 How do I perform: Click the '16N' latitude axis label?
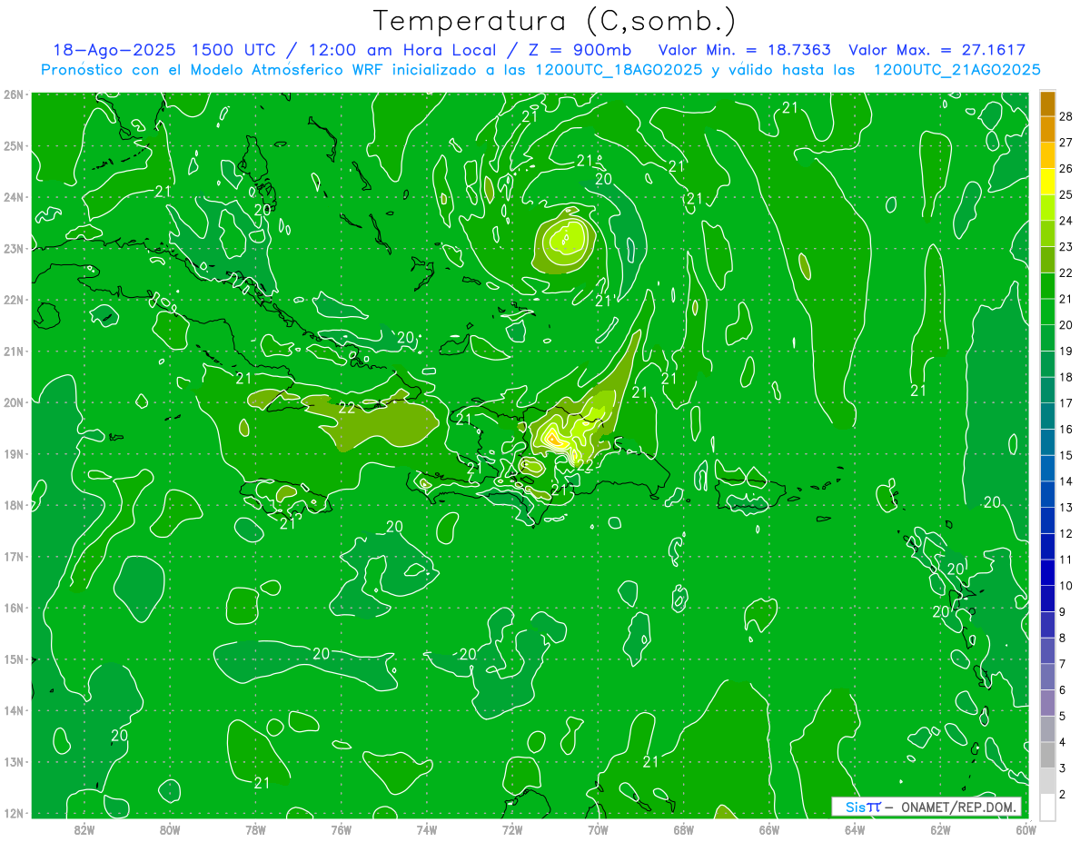click(x=13, y=608)
